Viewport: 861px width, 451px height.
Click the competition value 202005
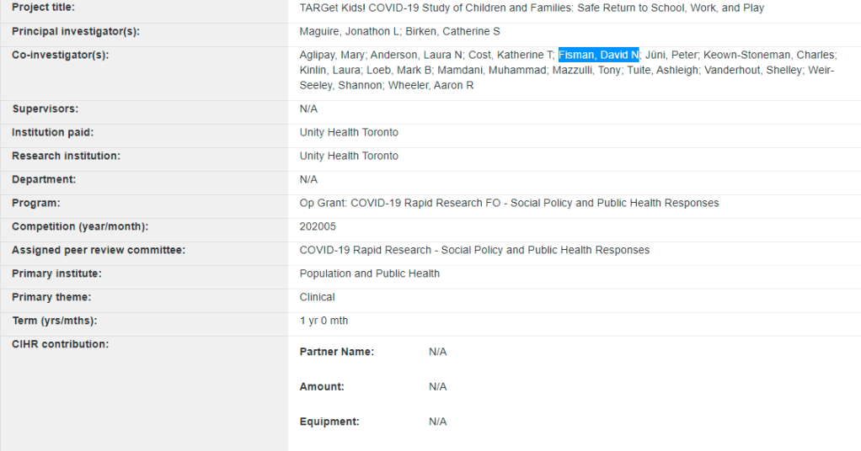point(316,226)
